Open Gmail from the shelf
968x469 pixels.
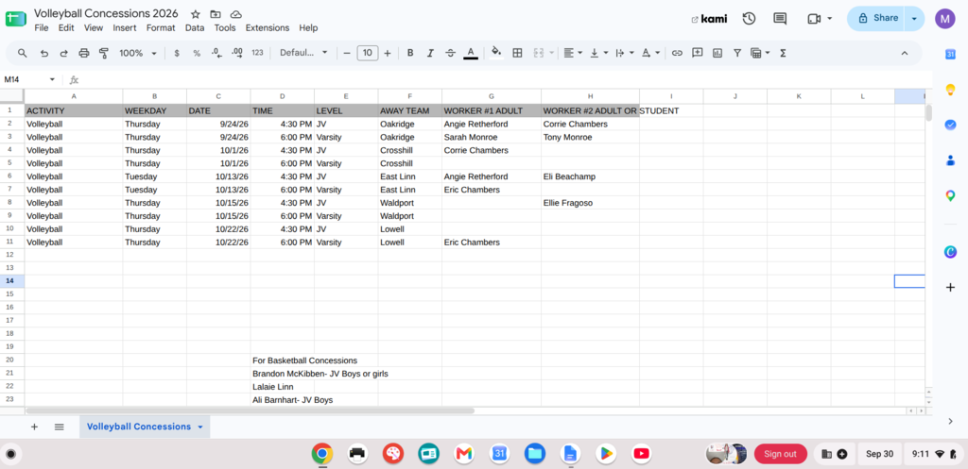click(463, 454)
